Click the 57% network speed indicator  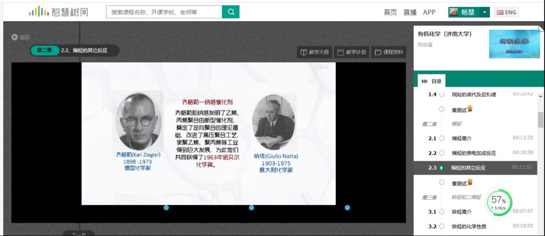coord(499,203)
